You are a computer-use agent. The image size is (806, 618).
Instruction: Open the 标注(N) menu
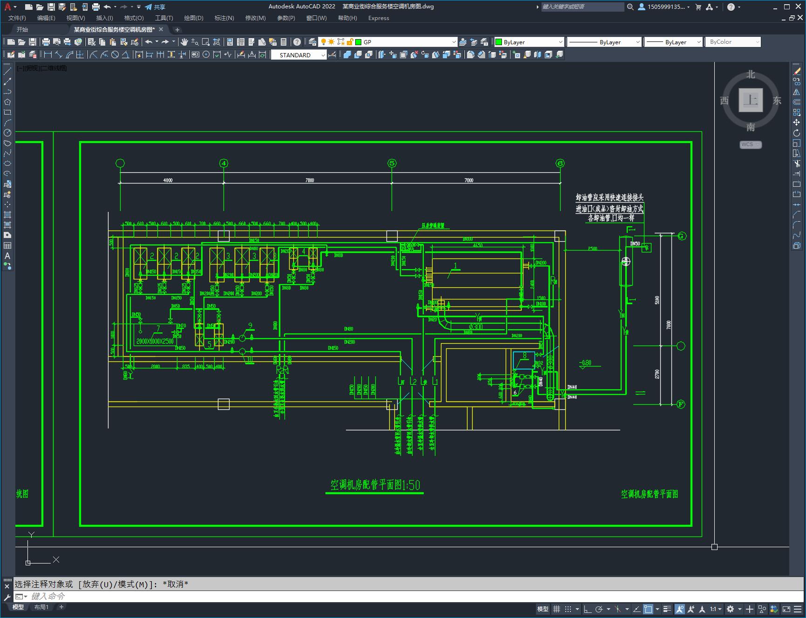pyautogui.click(x=224, y=18)
